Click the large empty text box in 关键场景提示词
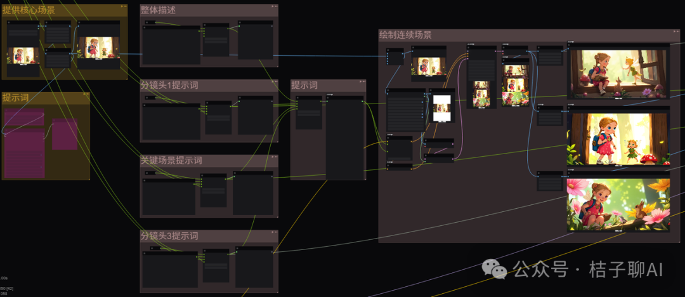Screen dimensions: 685x297 click(x=169, y=199)
